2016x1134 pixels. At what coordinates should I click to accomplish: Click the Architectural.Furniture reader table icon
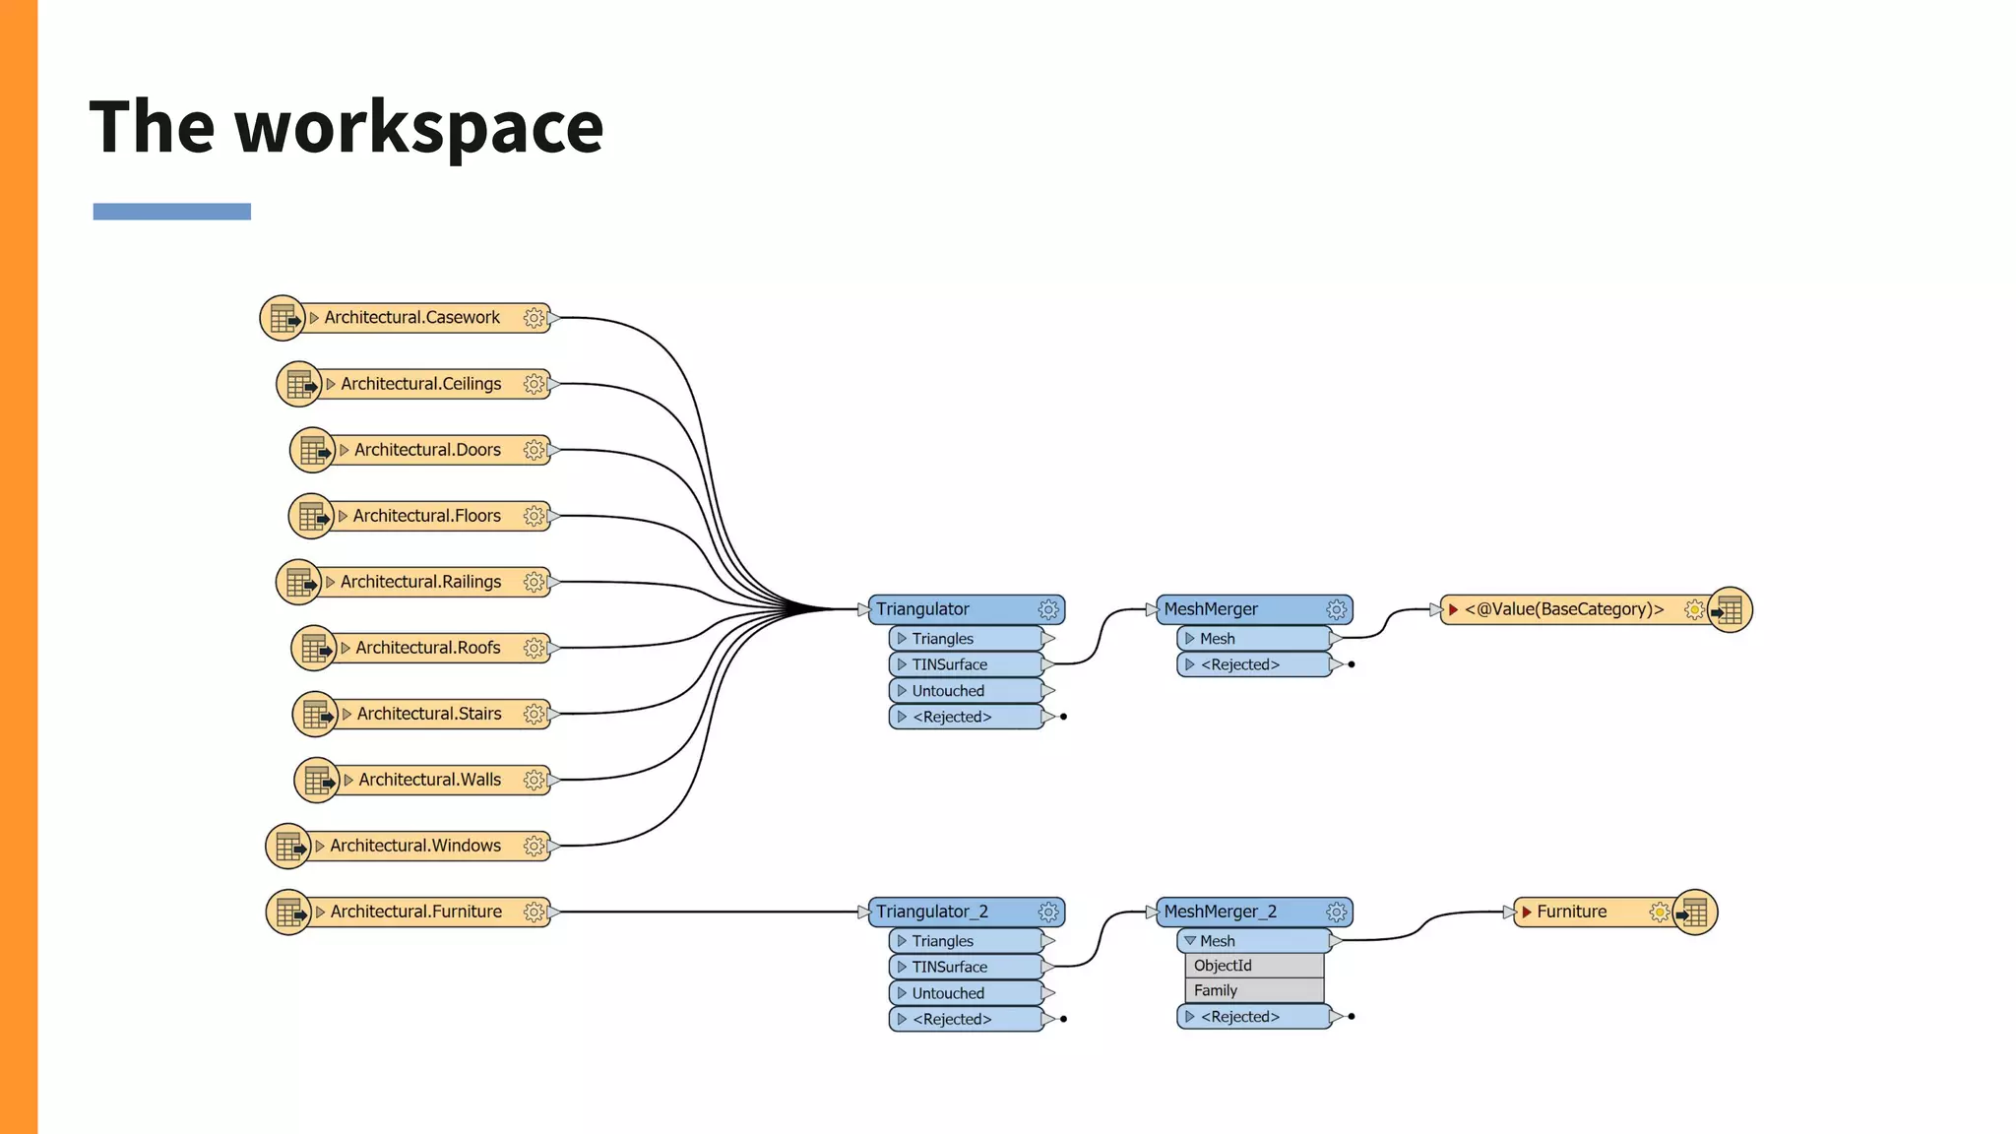[x=289, y=913]
